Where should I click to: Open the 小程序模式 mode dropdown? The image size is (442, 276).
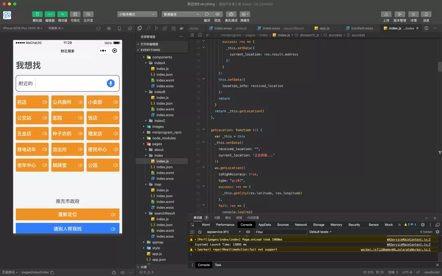(x=137, y=14)
